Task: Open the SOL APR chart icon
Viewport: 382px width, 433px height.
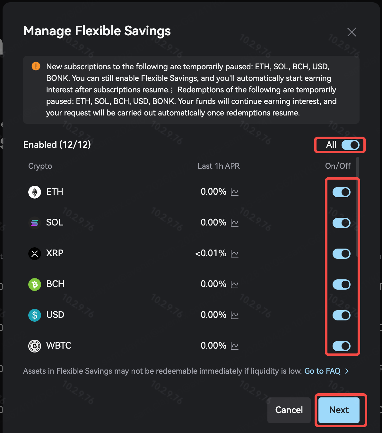Action: pyautogui.click(x=235, y=223)
